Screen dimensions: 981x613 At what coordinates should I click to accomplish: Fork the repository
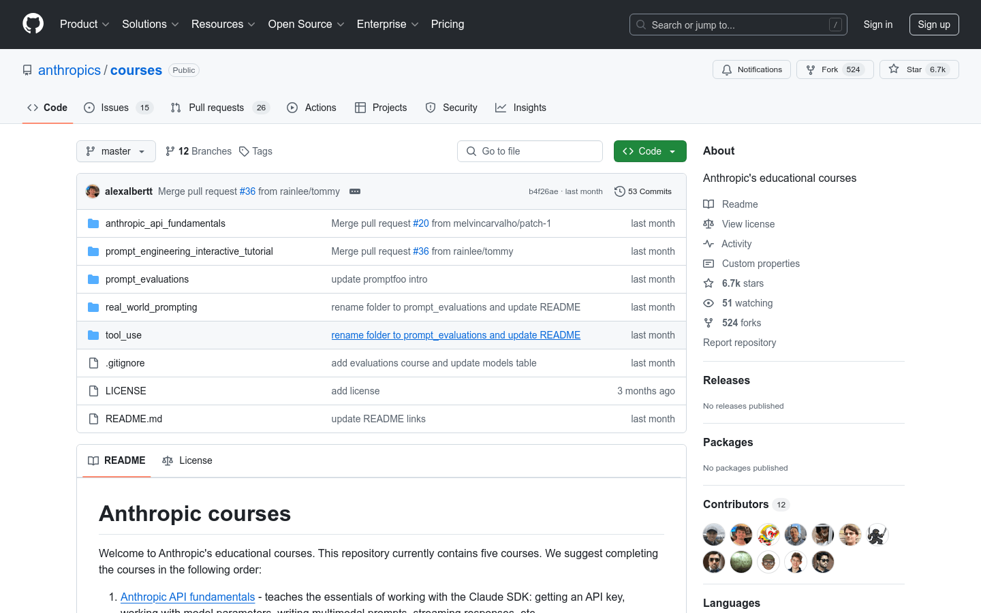tap(835, 69)
